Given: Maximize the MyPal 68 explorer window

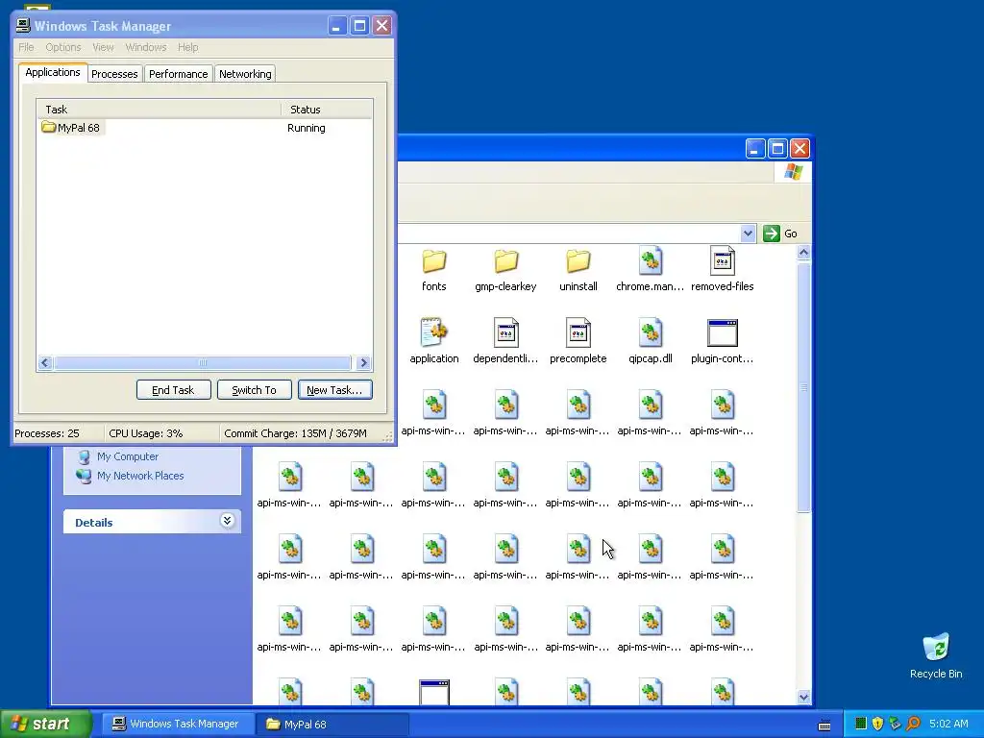Looking at the screenshot, I should (x=776, y=149).
